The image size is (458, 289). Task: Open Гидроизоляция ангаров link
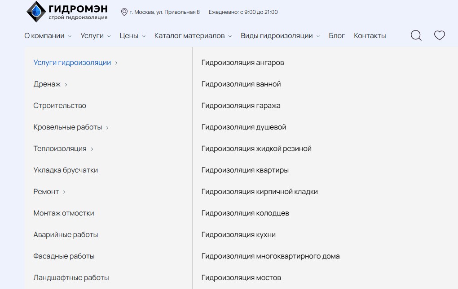pyautogui.click(x=243, y=63)
